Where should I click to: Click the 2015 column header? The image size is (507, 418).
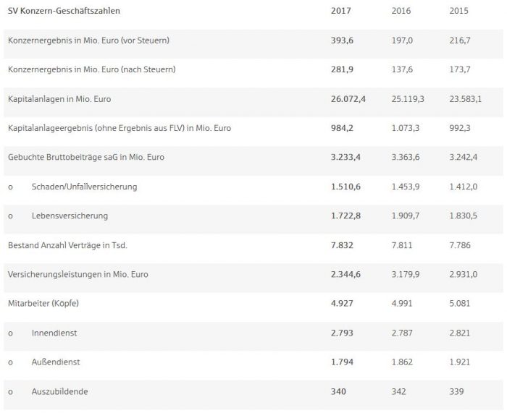click(460, 12)
